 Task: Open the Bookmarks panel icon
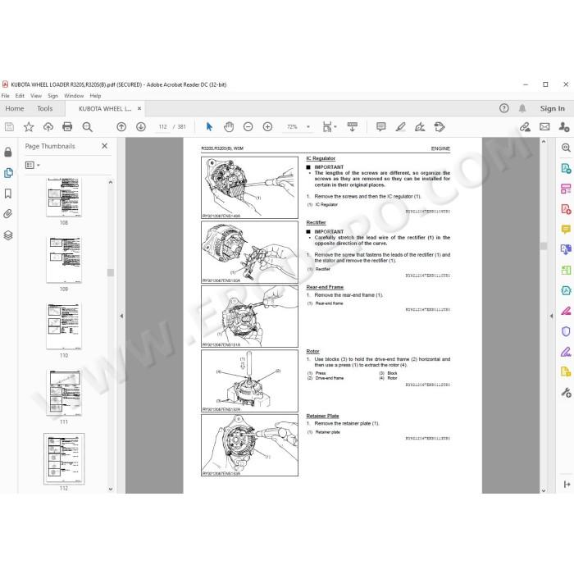click(x=8, y=194)
